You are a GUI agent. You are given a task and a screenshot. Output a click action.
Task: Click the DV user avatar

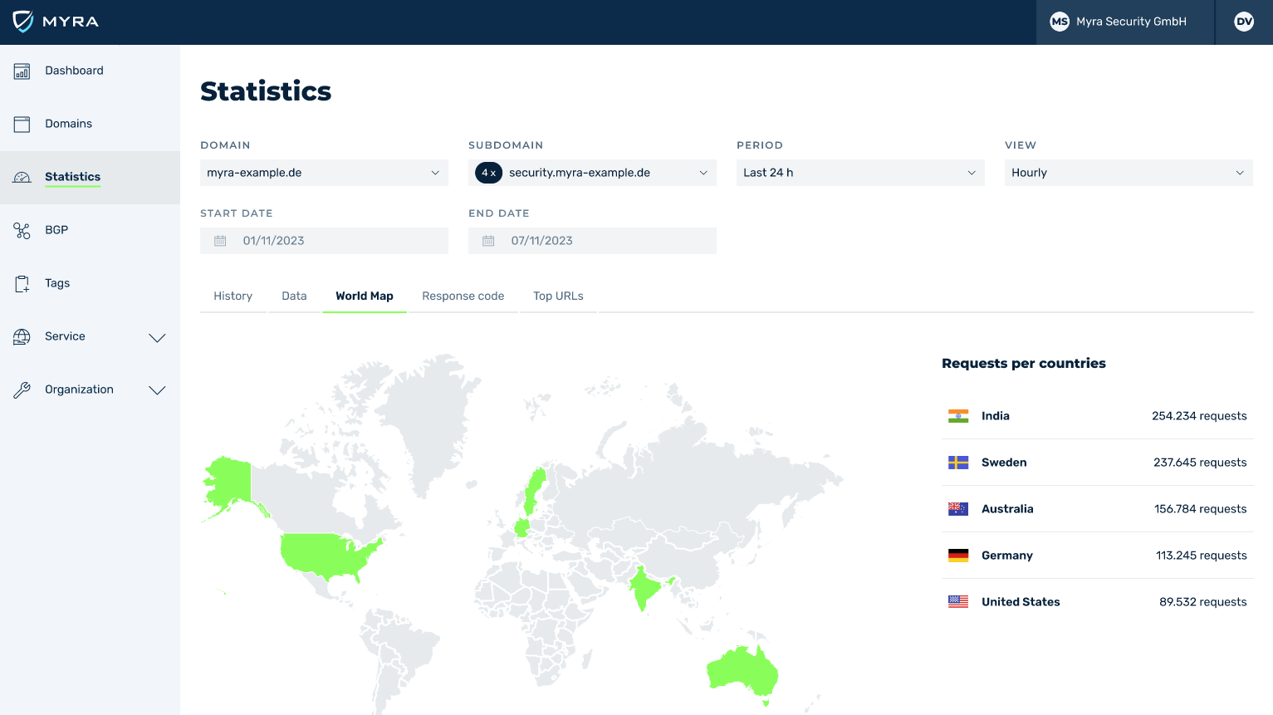click(1243, 22)
